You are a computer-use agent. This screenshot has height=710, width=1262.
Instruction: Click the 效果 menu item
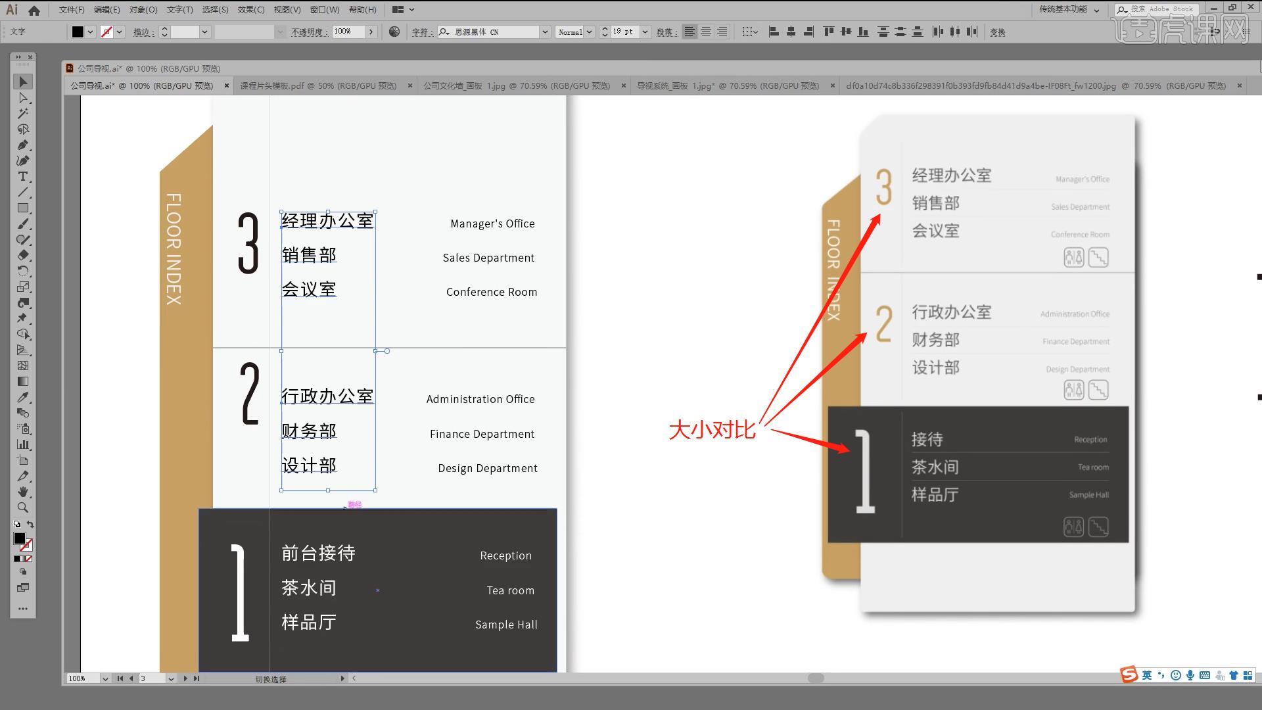pos(246,10)
